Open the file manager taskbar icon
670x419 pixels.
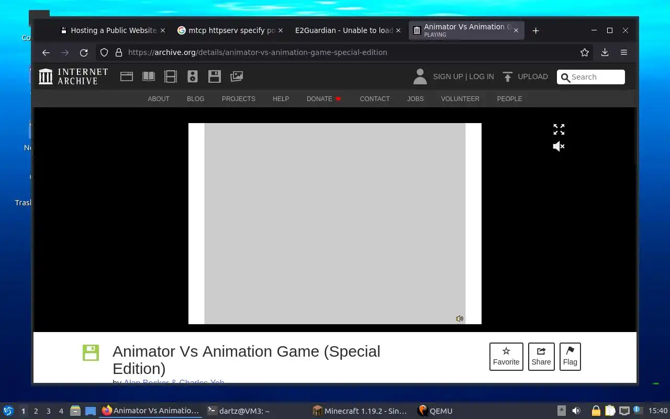click(75, 411)
